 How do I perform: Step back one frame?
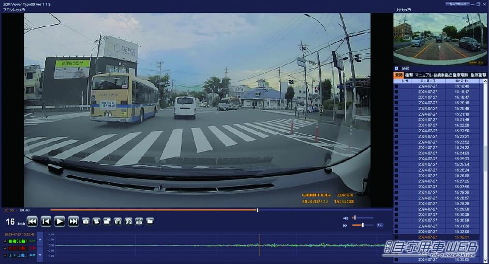pos(46,222)
